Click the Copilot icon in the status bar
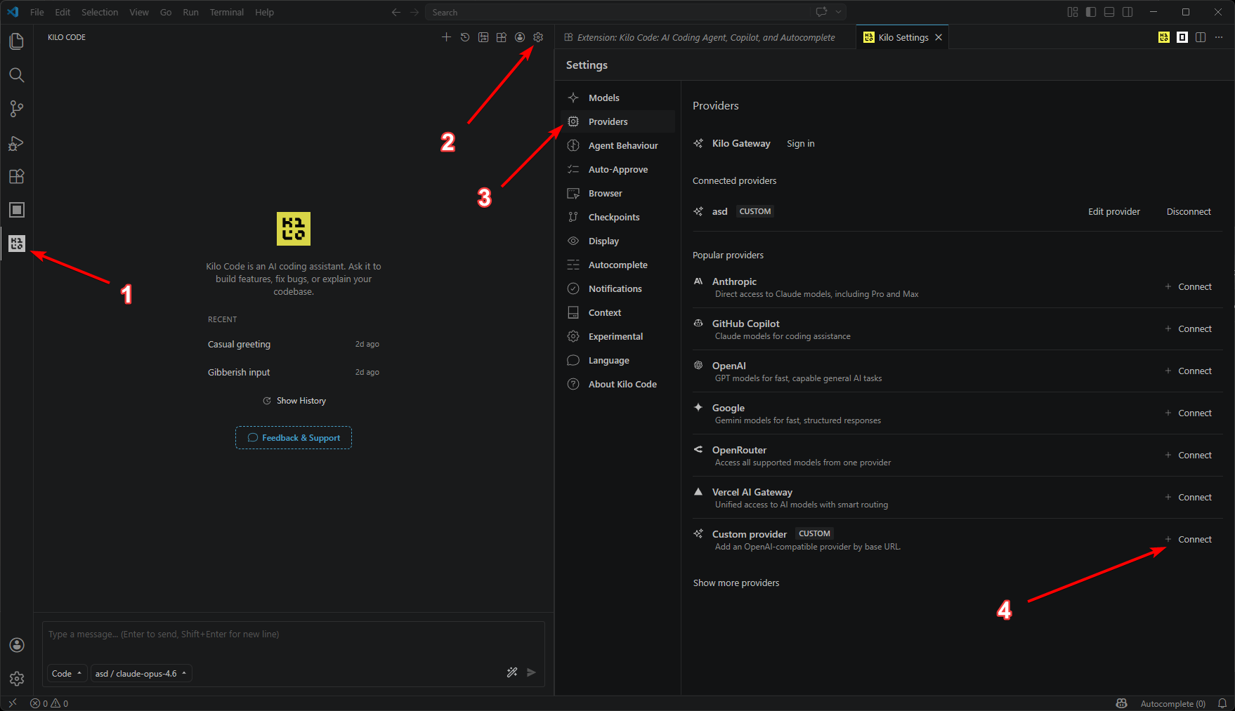The image size is (1235, 711). point(1122,703)
